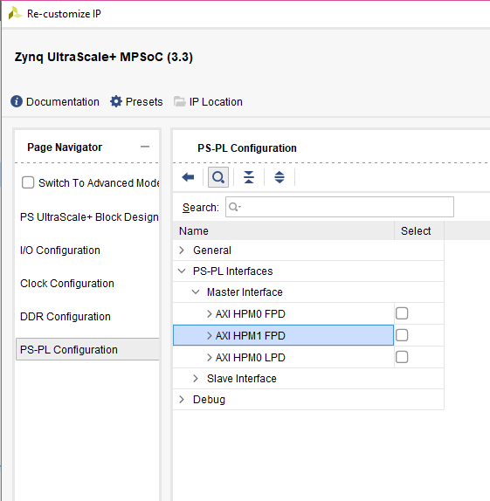Open the Clock Configuration page
Viewport: 490px width, 501px height.
[67, 284]
